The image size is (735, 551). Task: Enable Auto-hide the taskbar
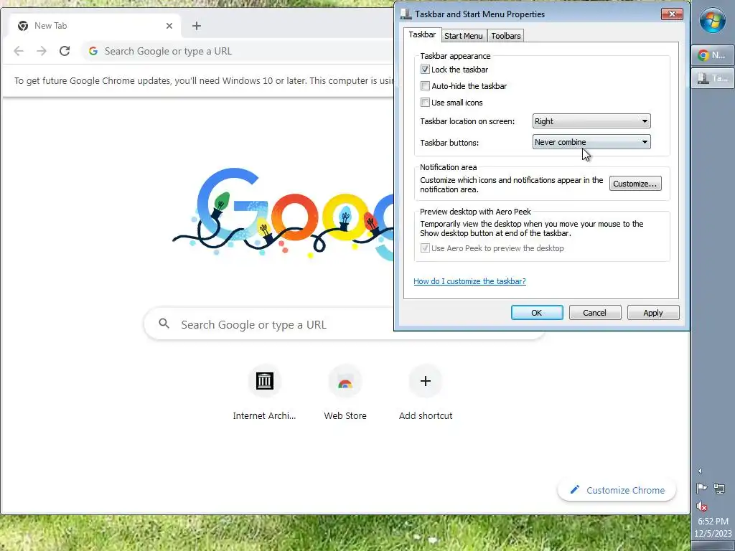pos(425,86)
